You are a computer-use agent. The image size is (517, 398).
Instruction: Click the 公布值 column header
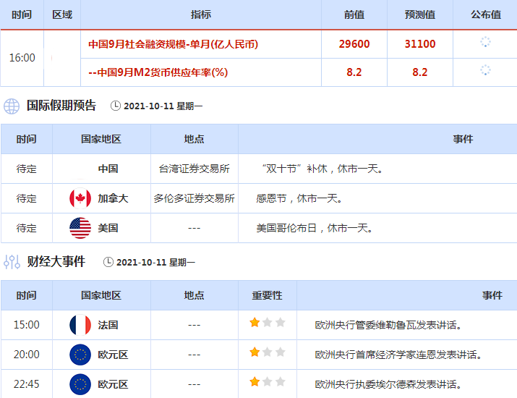(x=485, y=14)
